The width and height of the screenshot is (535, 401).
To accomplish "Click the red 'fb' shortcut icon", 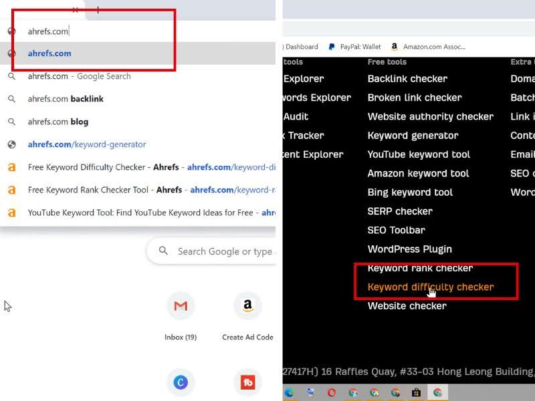I will click(247, 382).
